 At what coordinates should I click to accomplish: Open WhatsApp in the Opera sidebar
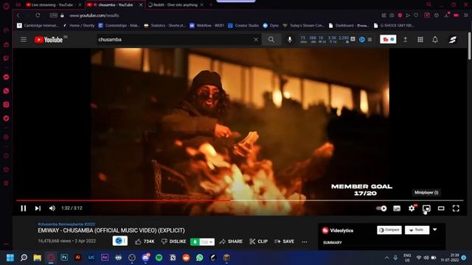[x=6, y=91]
